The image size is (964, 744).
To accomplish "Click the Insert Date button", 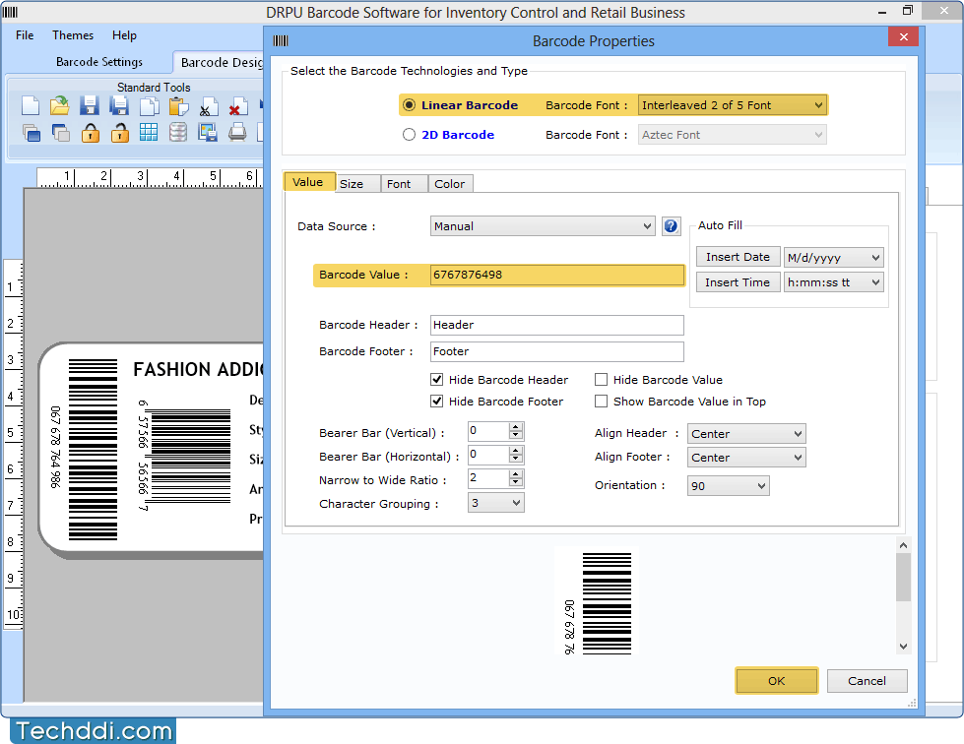I will click(x=738, y=257).
